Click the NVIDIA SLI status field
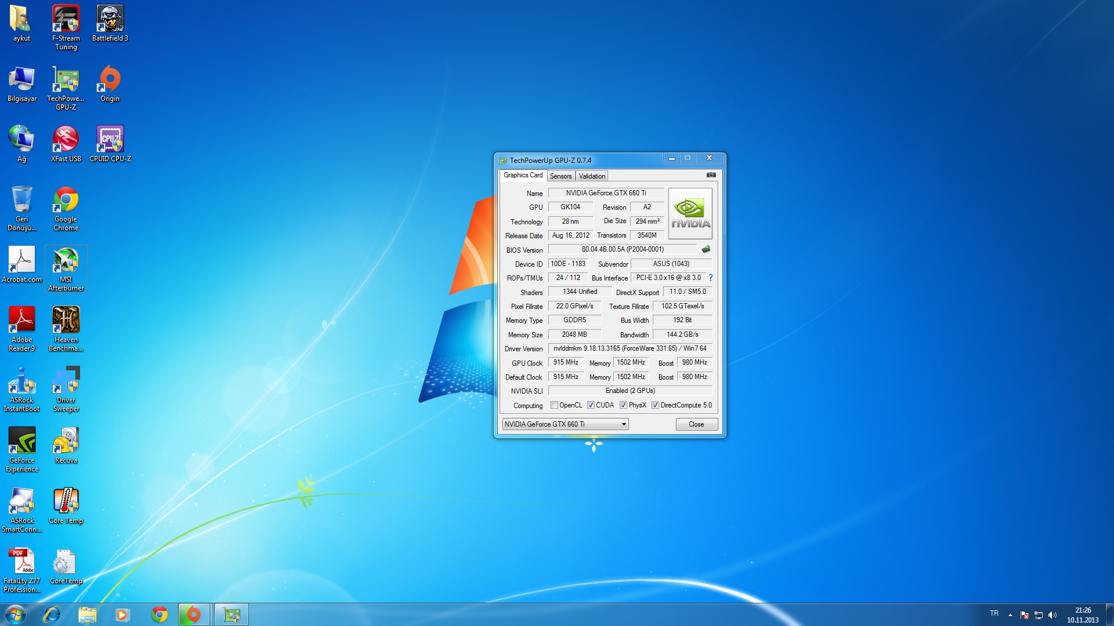1114x626 pixels. coord(630,391)
